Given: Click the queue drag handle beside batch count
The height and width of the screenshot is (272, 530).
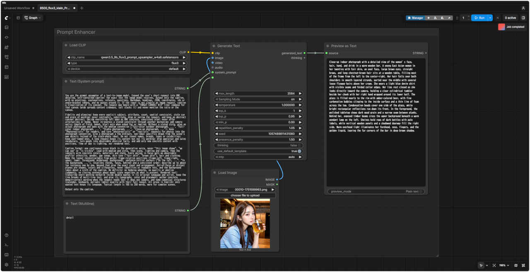Looking at the screenshot, I should [457, 18].
